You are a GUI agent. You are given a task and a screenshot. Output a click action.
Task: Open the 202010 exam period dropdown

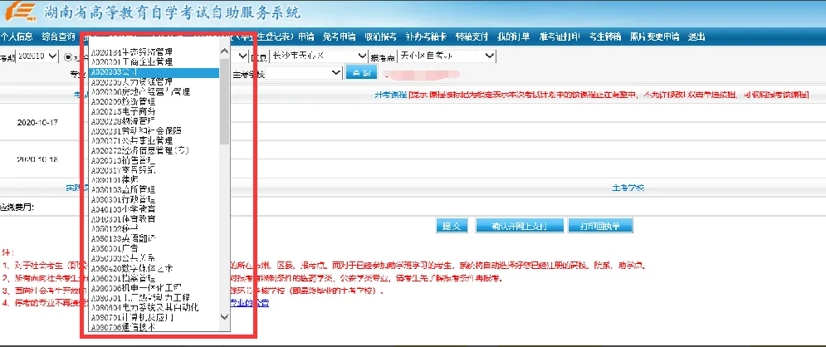pos(38,56)
